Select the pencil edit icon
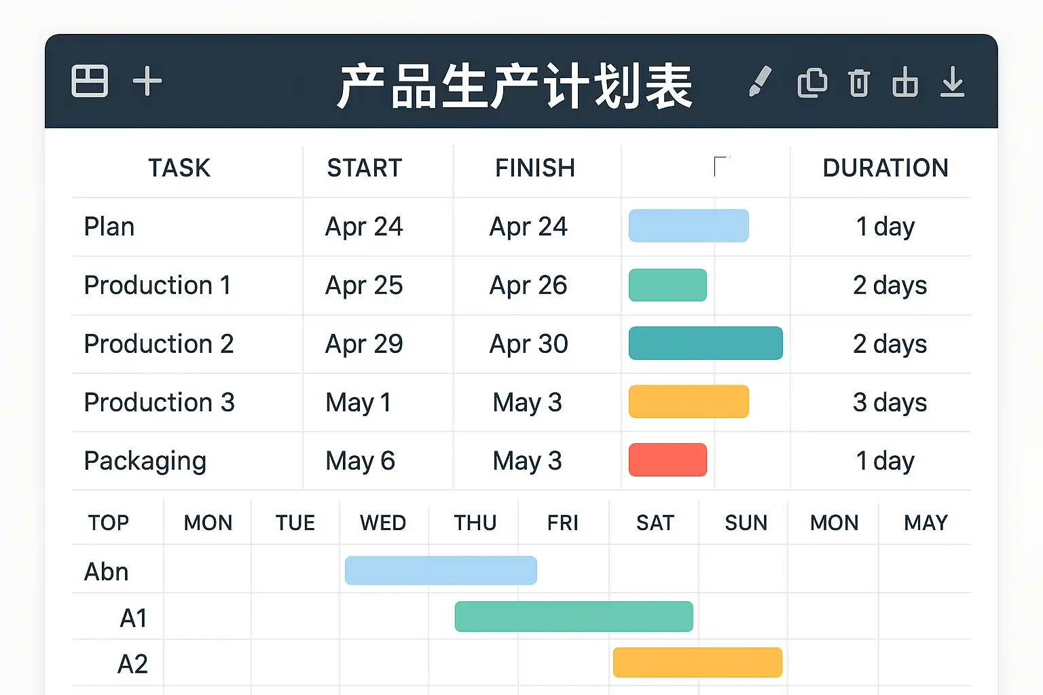Viewport: 1043px width, 695px height. pos(760,81)
